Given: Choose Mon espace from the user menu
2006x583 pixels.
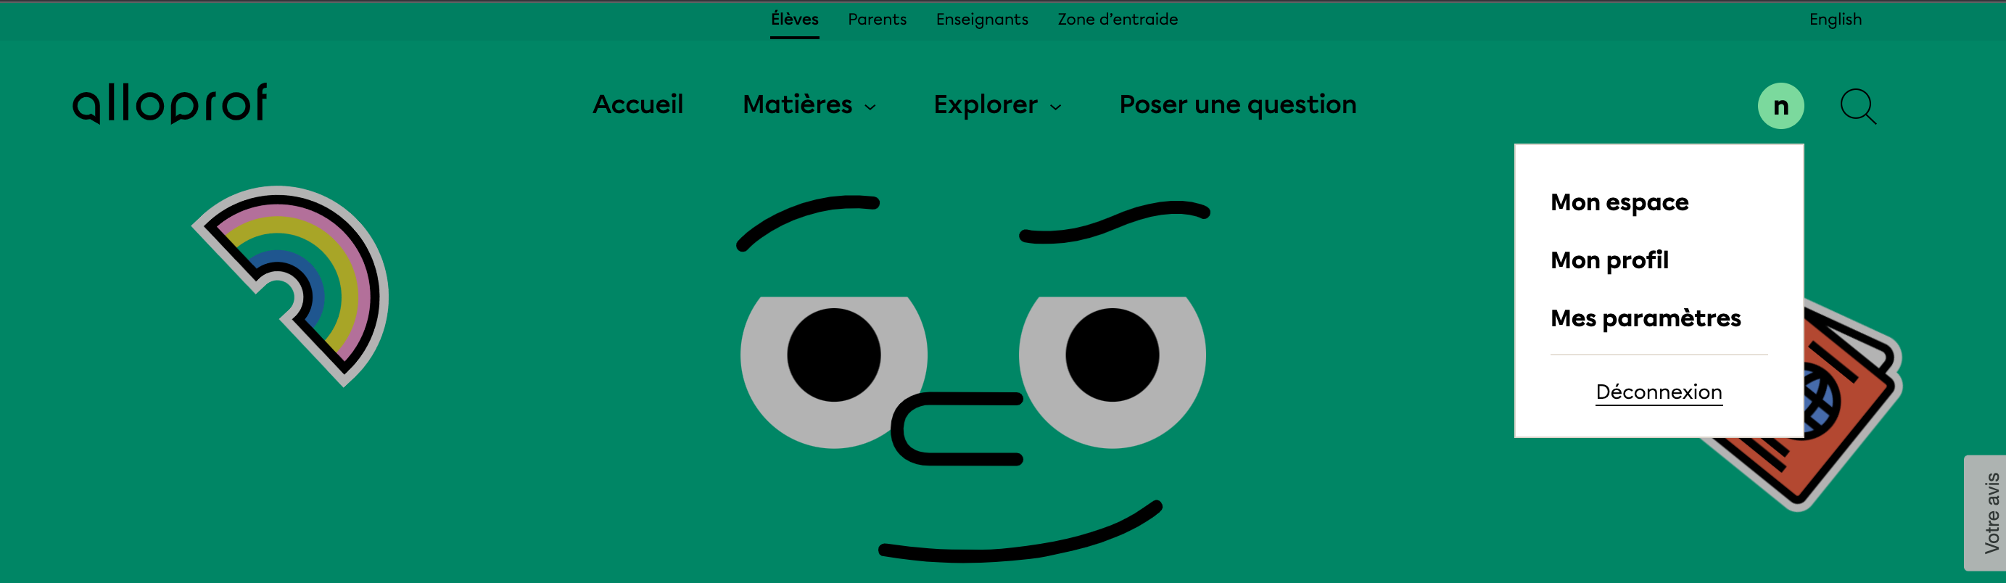Looking at the screenshot, I should pos(1619,202).
